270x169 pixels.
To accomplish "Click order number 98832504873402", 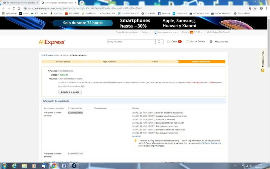I will coord(66,71).
